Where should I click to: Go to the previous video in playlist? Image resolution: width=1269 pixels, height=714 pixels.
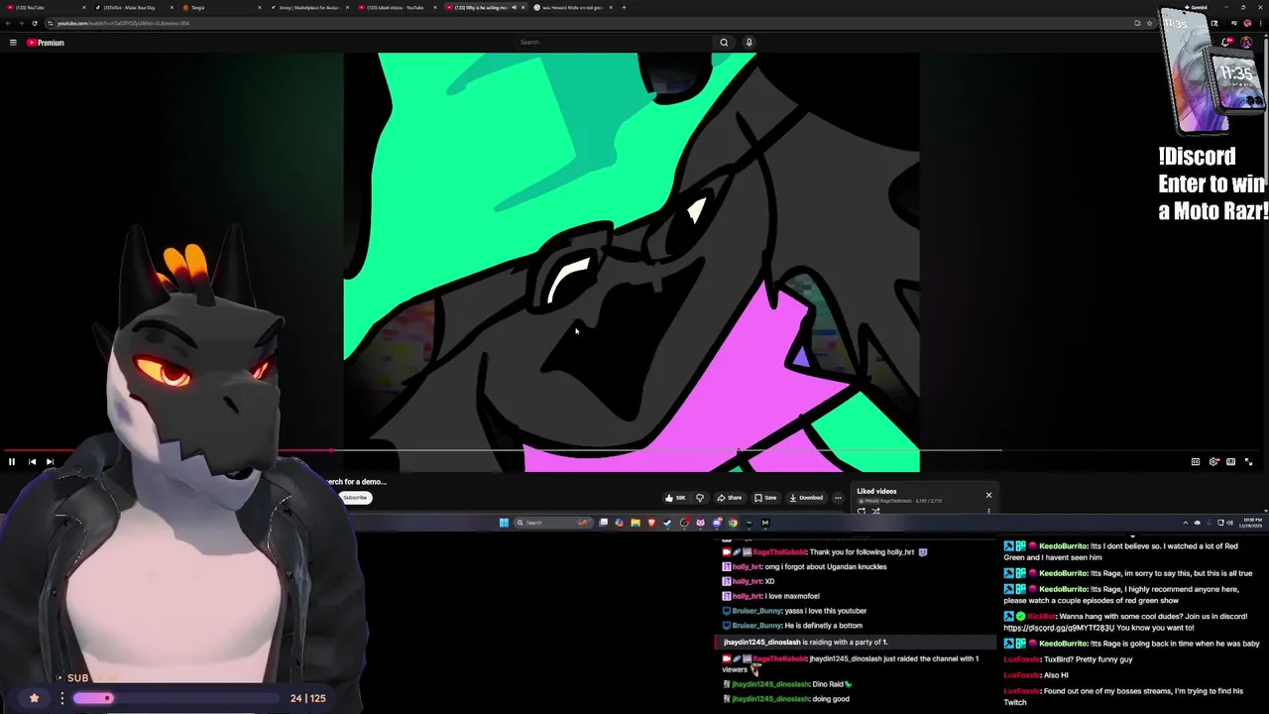pos(32,462)
